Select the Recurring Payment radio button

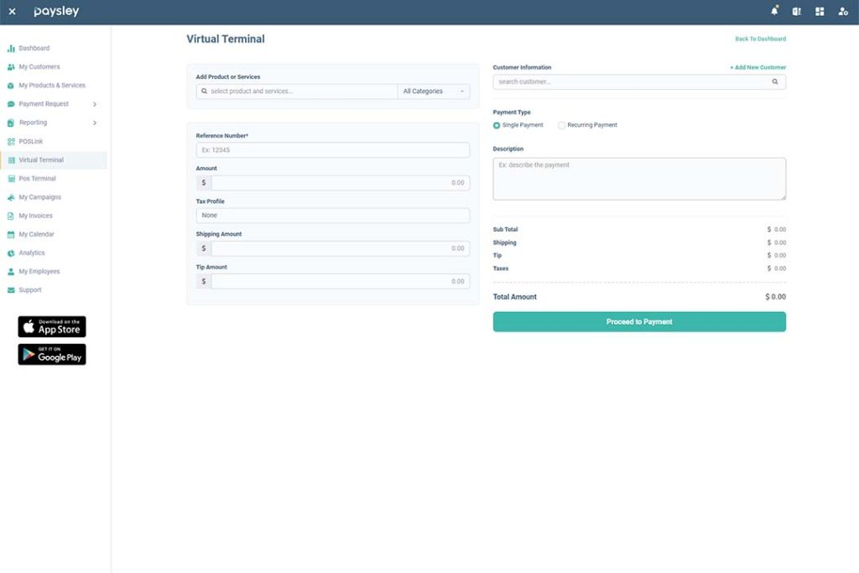tap(561, 126)
